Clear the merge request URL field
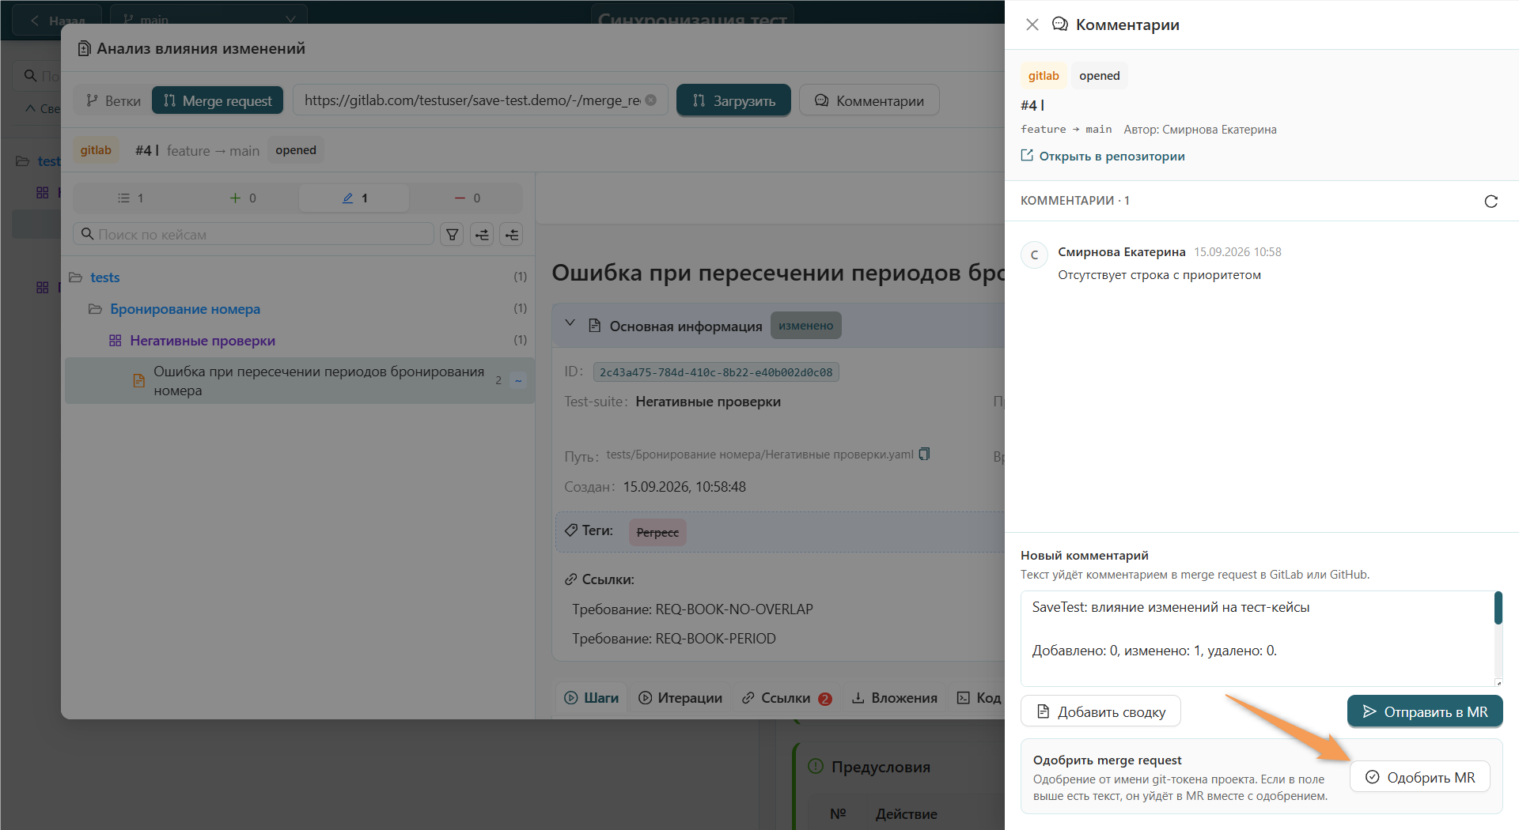Screen dimensions: 1519x830 coord(650,100)
